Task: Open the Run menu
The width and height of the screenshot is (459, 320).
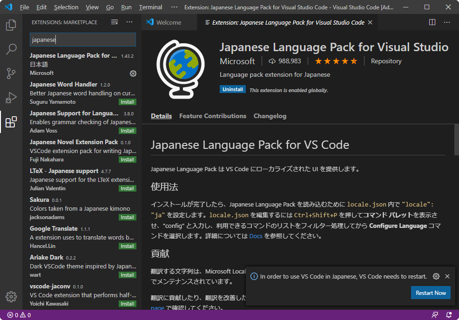Action: pos(126,7)
